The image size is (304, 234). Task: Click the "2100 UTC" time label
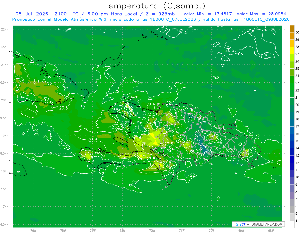(x=66, y=14)
